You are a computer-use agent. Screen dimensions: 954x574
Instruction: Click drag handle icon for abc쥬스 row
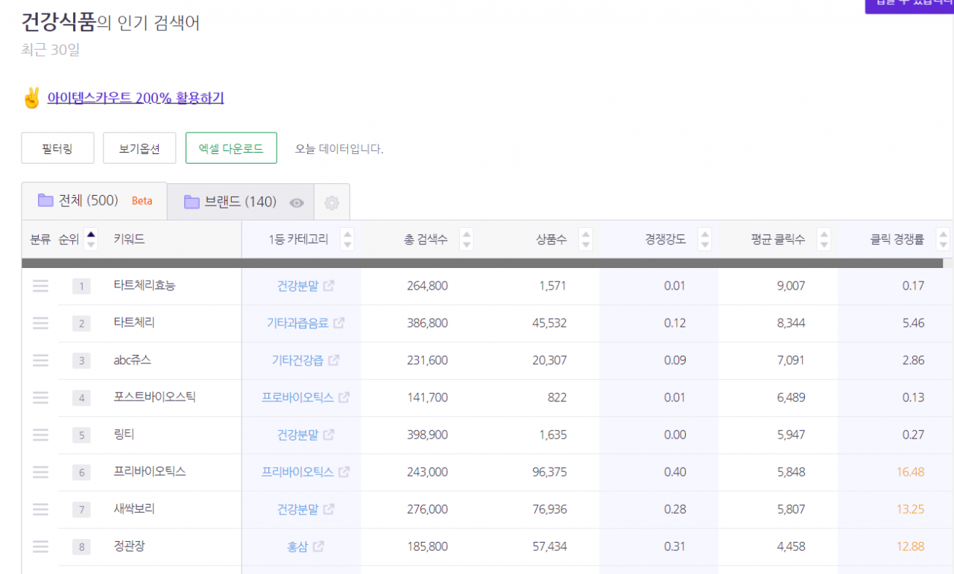[x=40, y=360]
